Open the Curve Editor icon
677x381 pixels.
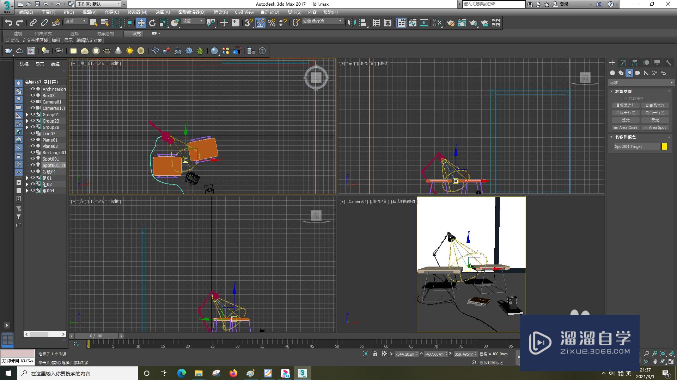tap(413, 23)
